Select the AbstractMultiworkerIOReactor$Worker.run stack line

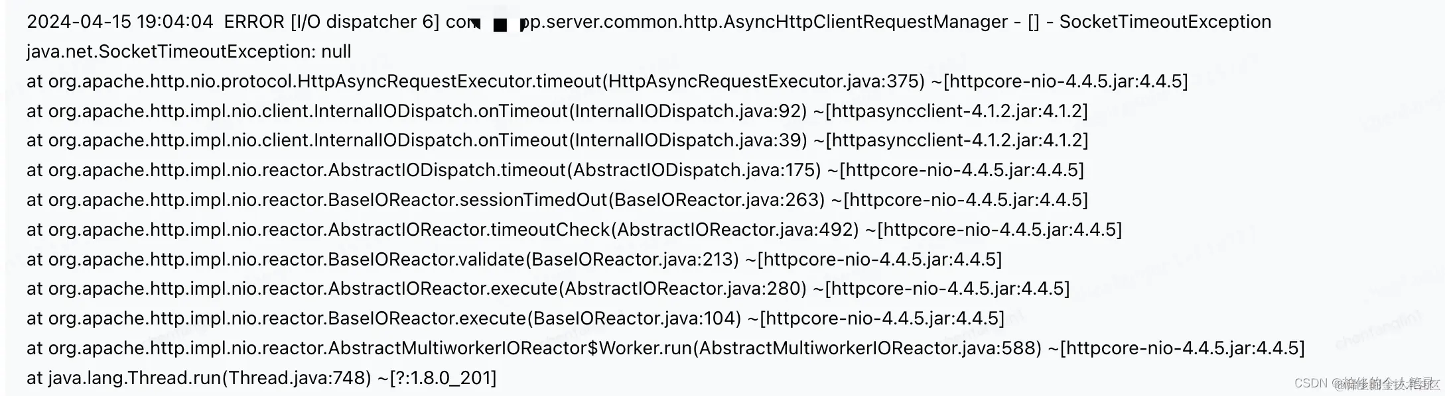[665, 348]
